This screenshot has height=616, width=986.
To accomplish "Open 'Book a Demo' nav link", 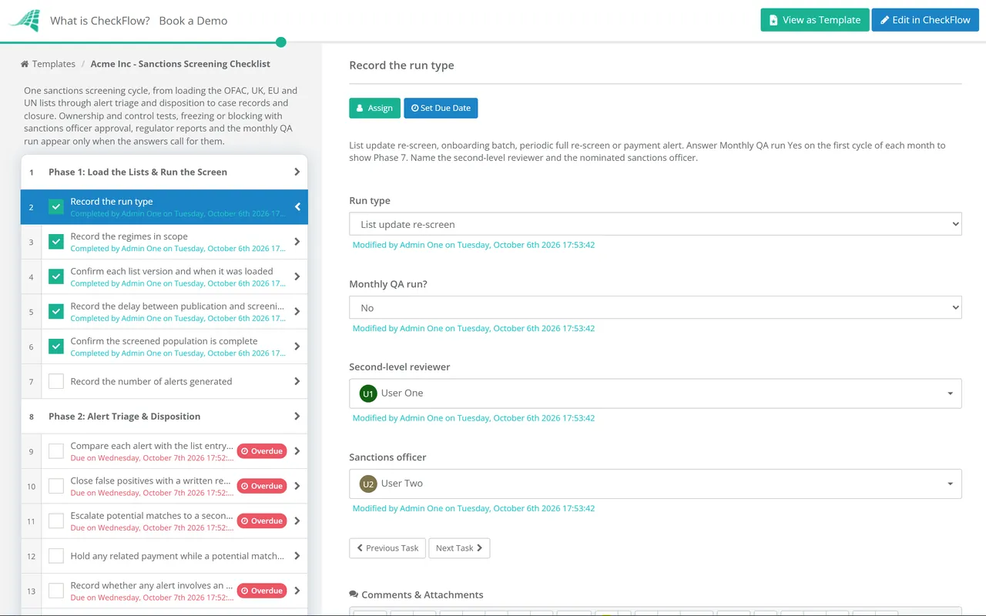I will pyautogui.click(x=193, y=21).
